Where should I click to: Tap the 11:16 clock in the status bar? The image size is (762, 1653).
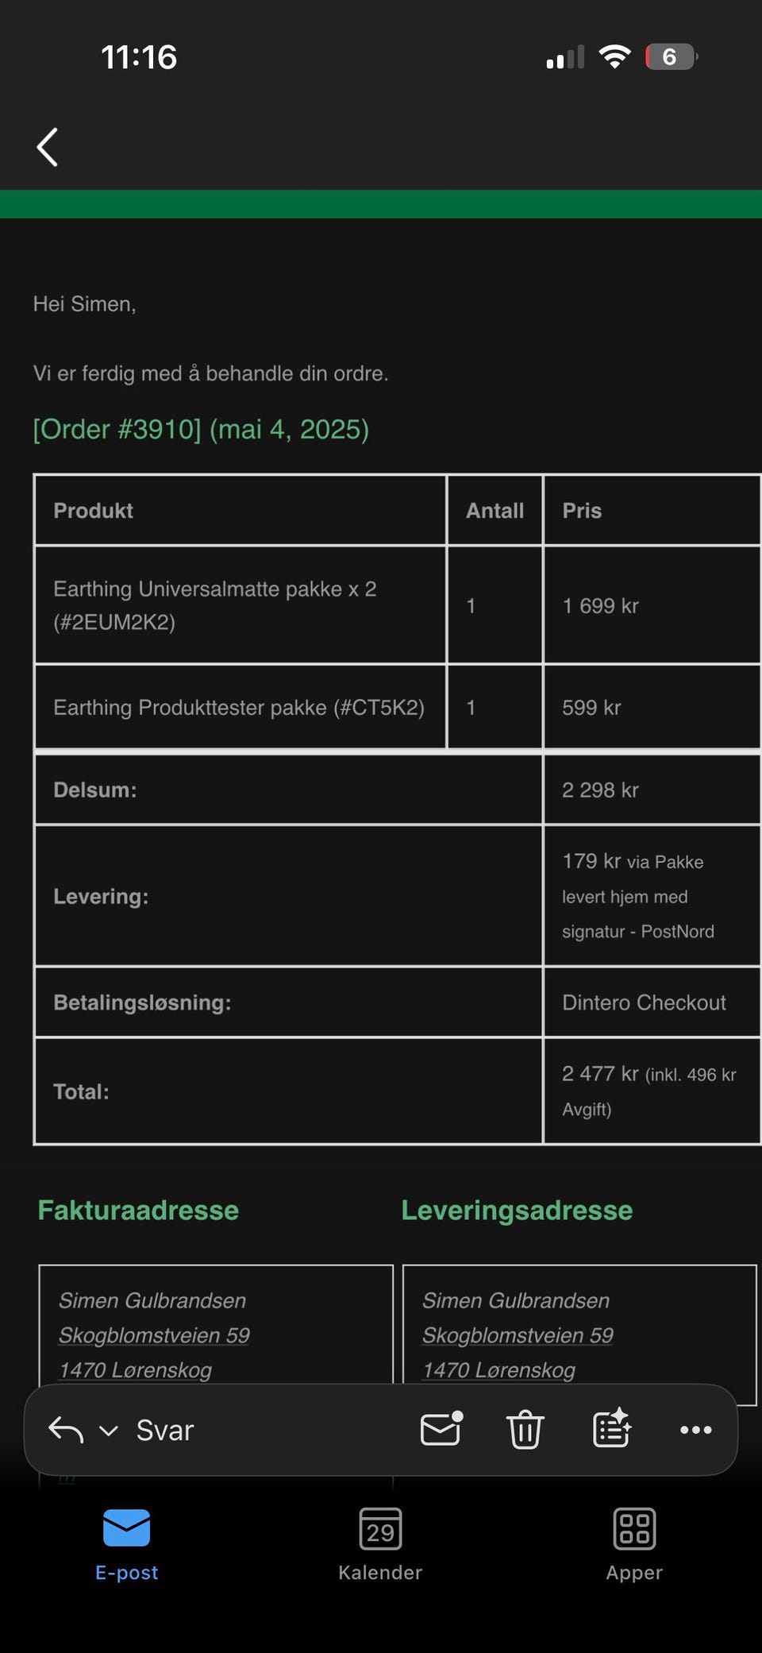pos(139,57)
